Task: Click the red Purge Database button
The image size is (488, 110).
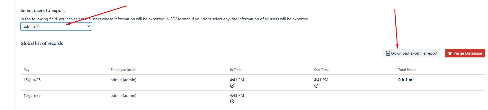Action: (465, 53)
